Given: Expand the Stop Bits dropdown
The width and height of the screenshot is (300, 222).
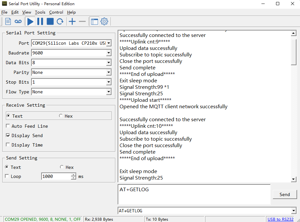Looking at the screenshot, I should tap(109, 82).
